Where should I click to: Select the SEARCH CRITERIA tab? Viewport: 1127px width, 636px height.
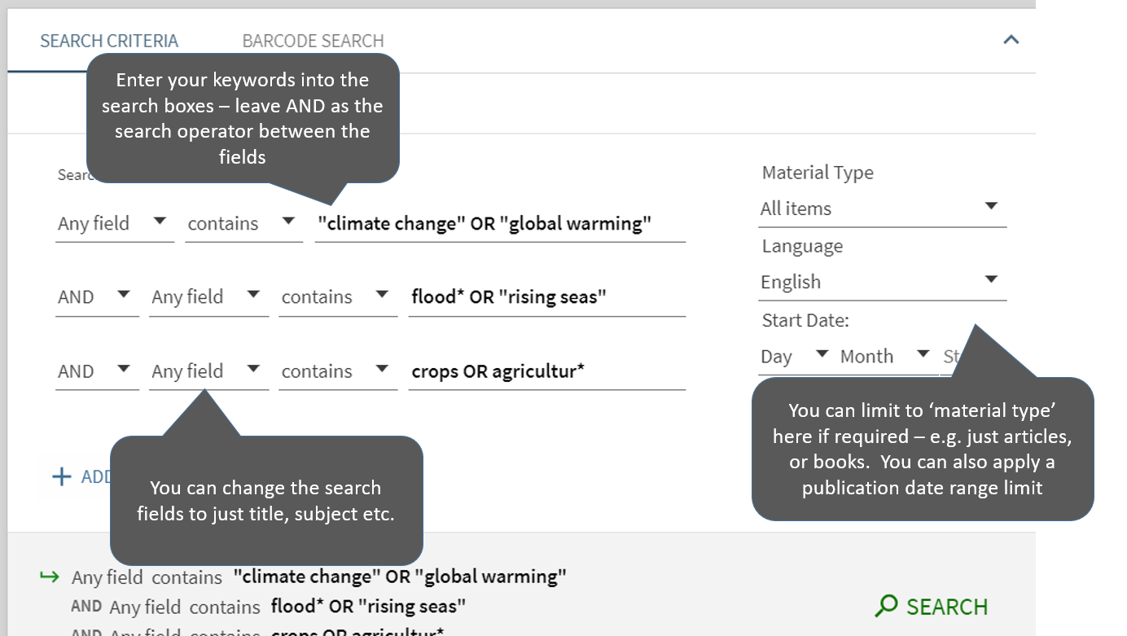(109, 41)
